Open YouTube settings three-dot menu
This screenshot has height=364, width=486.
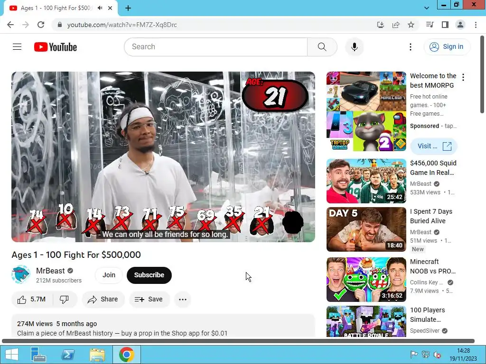tap(411, 47)
